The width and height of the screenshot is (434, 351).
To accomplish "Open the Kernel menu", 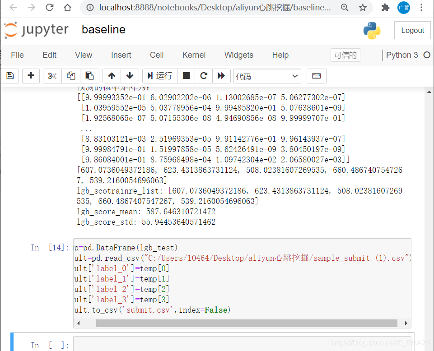I will (x=194, y=55).
